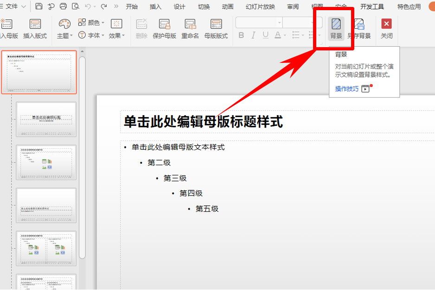Switch to the 切换 tab

tap(204, 6)
